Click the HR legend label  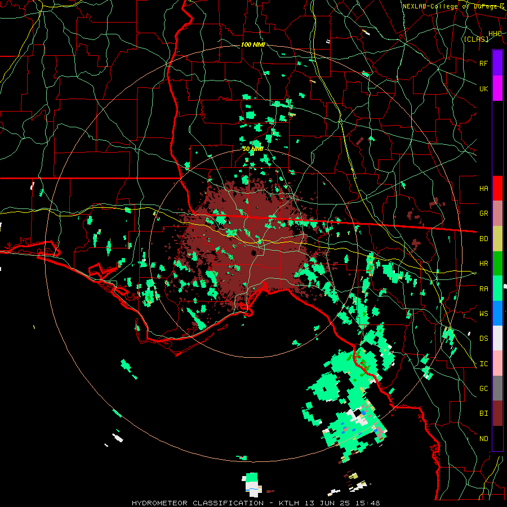pyautogui.click(x=483, y=264)
